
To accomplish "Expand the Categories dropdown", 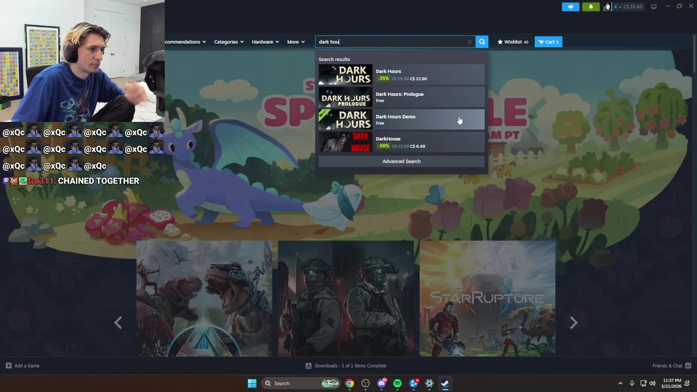I will pos(229,42).
